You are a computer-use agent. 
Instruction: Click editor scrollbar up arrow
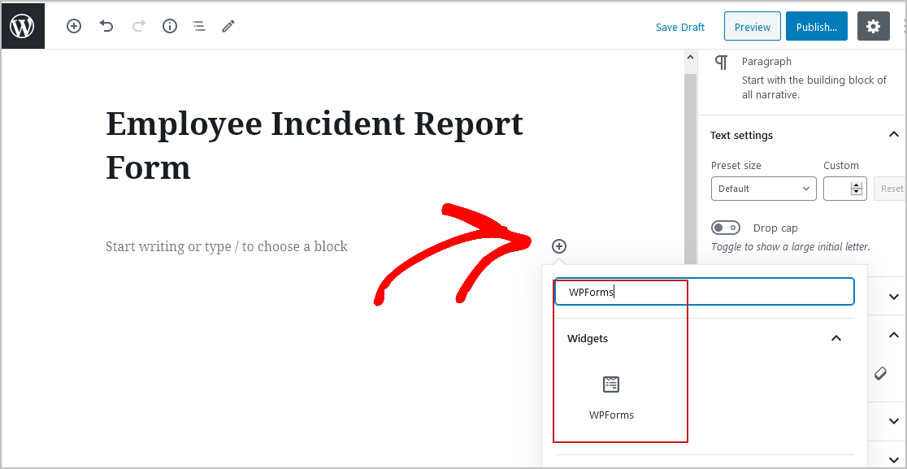(689, 57)
